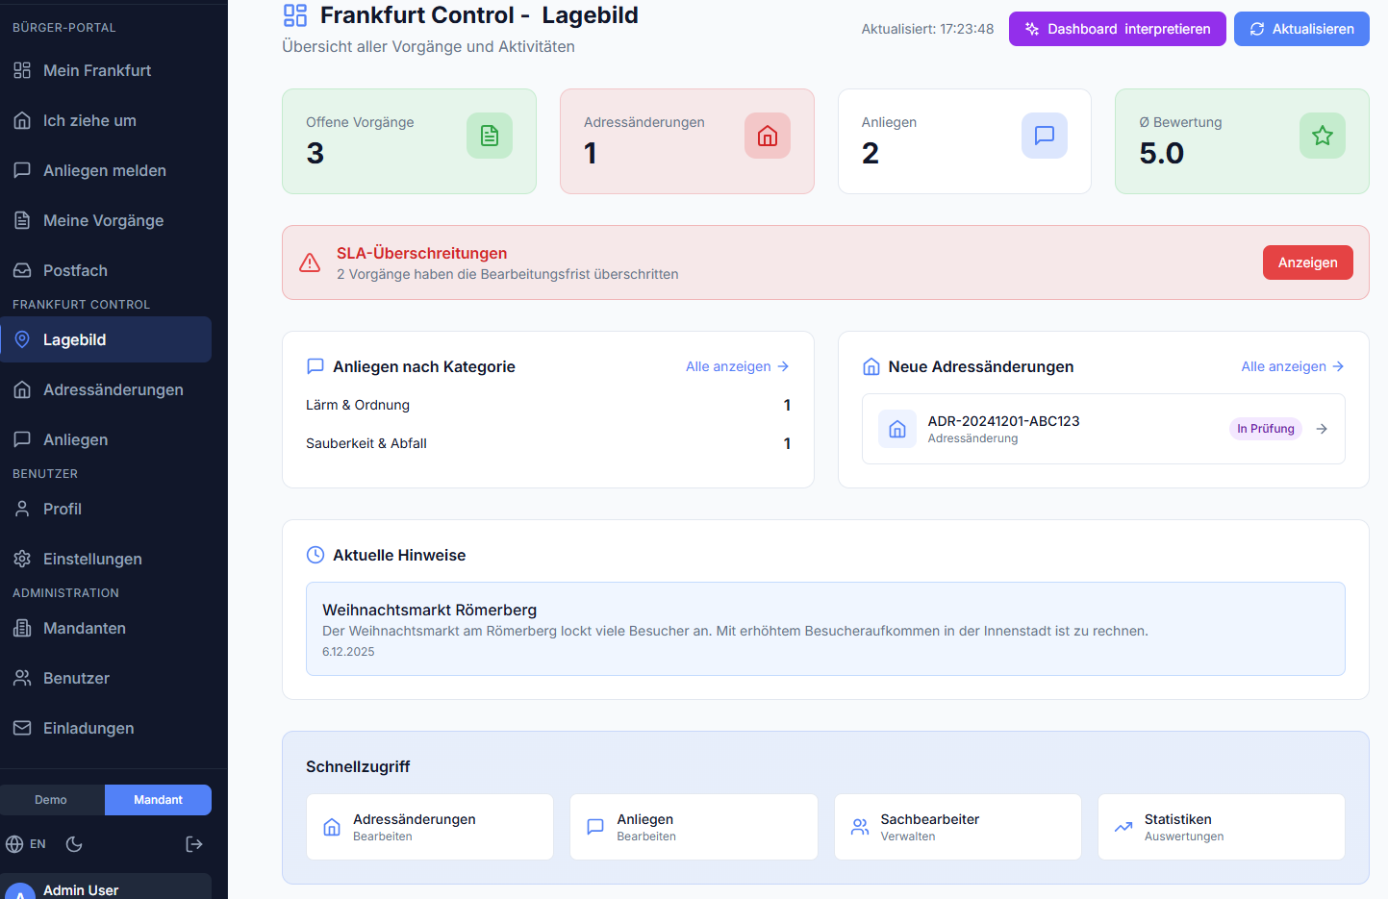Viewport: 1388px width, 899px height.
Task: Open 'Alle anzeigen' for Neue Adressänderungen
Action: point(1292,366)
